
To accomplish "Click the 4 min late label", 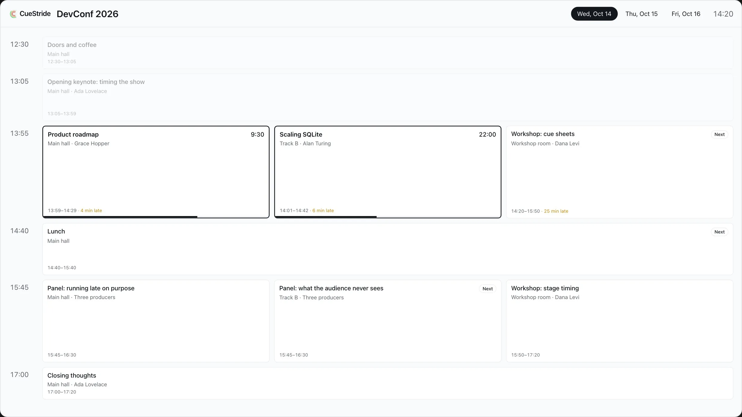I will [x=91, y=211].
